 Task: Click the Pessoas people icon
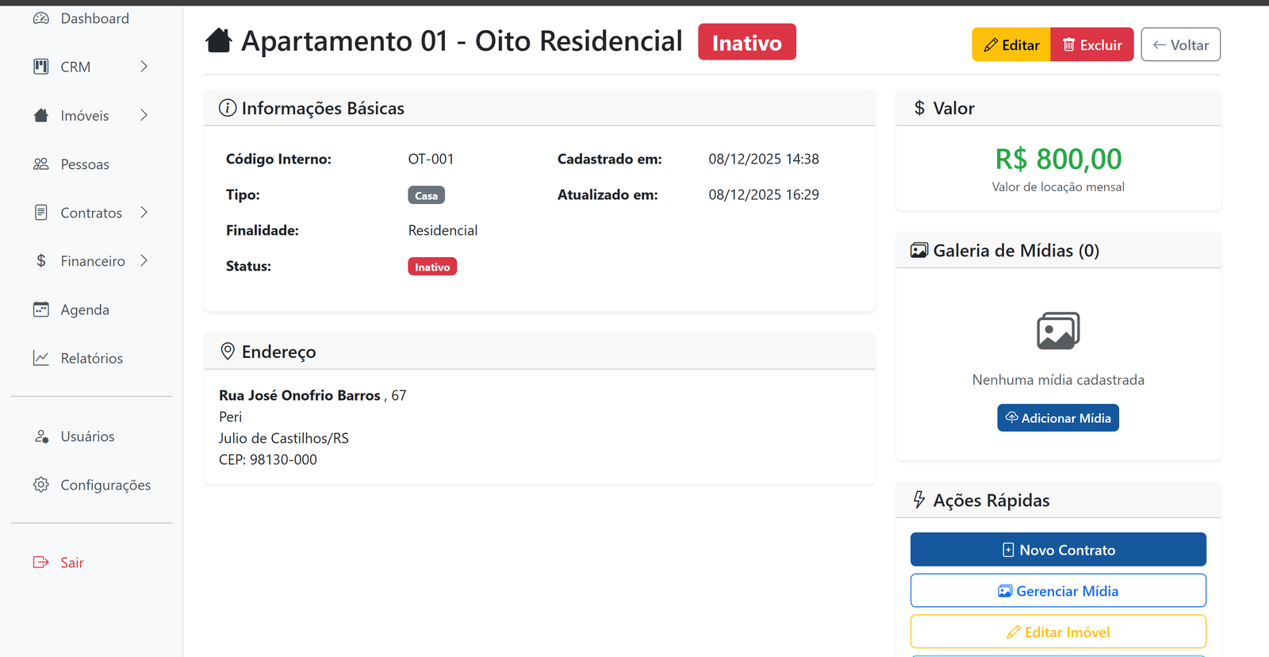click(41, 164)
